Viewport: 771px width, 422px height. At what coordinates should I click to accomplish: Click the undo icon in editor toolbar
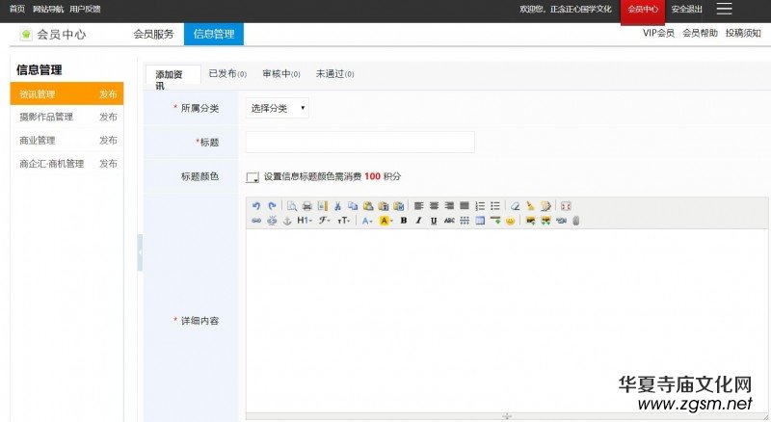pyautogui.click(x=256, y=206)
